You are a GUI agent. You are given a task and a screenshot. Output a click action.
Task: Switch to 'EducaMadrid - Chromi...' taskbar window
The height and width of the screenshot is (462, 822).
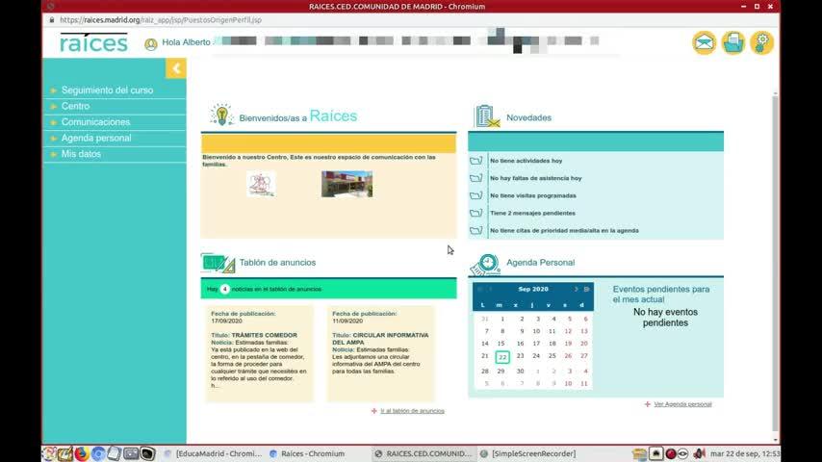(x=213, y=453)
